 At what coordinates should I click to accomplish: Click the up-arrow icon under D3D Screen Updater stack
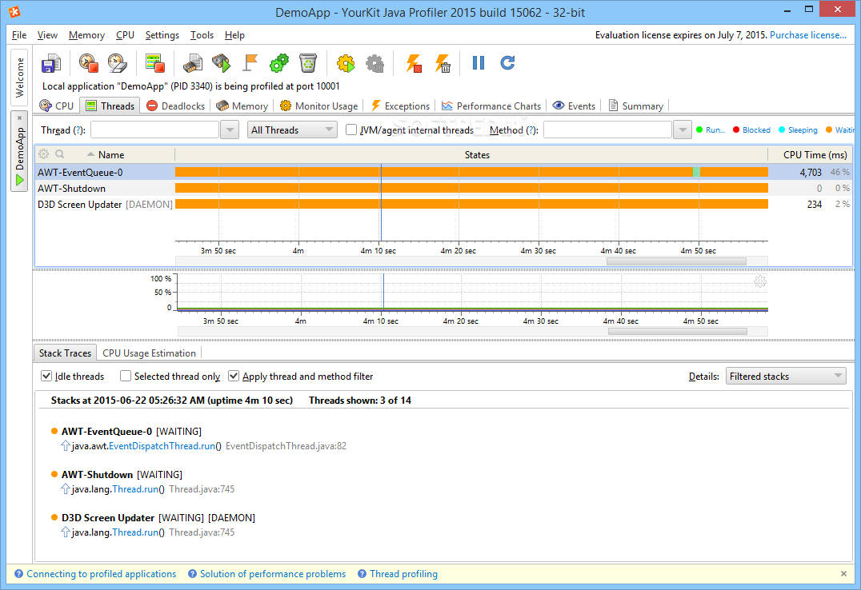(x=66, y=532)
